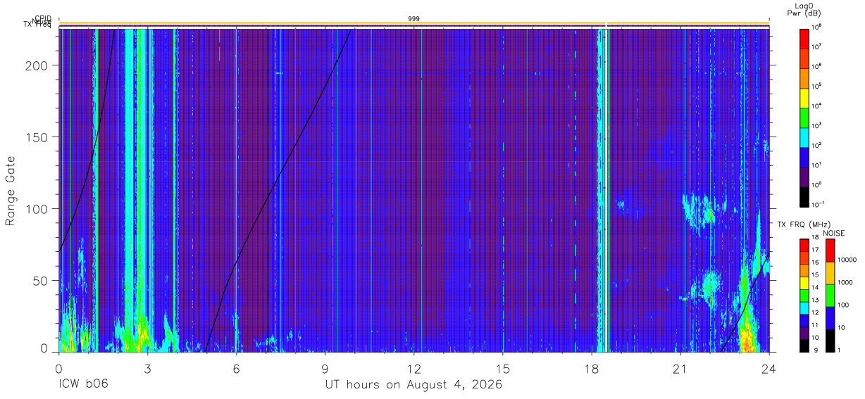Click the 10^-1 label on the power colorbar
Viewport: 865px width, 399px height.
819,205
